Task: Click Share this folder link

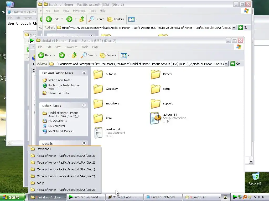Action: 59,93
